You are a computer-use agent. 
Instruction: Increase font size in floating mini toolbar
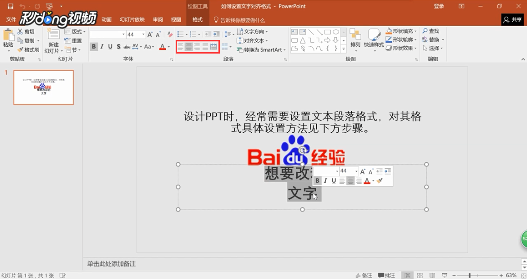coord(363,171)
